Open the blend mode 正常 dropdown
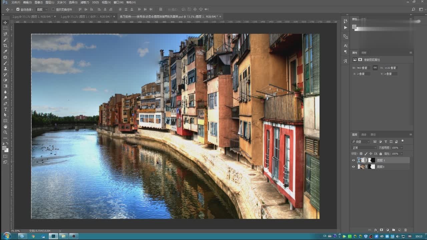The height and width of the screenshot is (240, 427). [x=364, y=148]
